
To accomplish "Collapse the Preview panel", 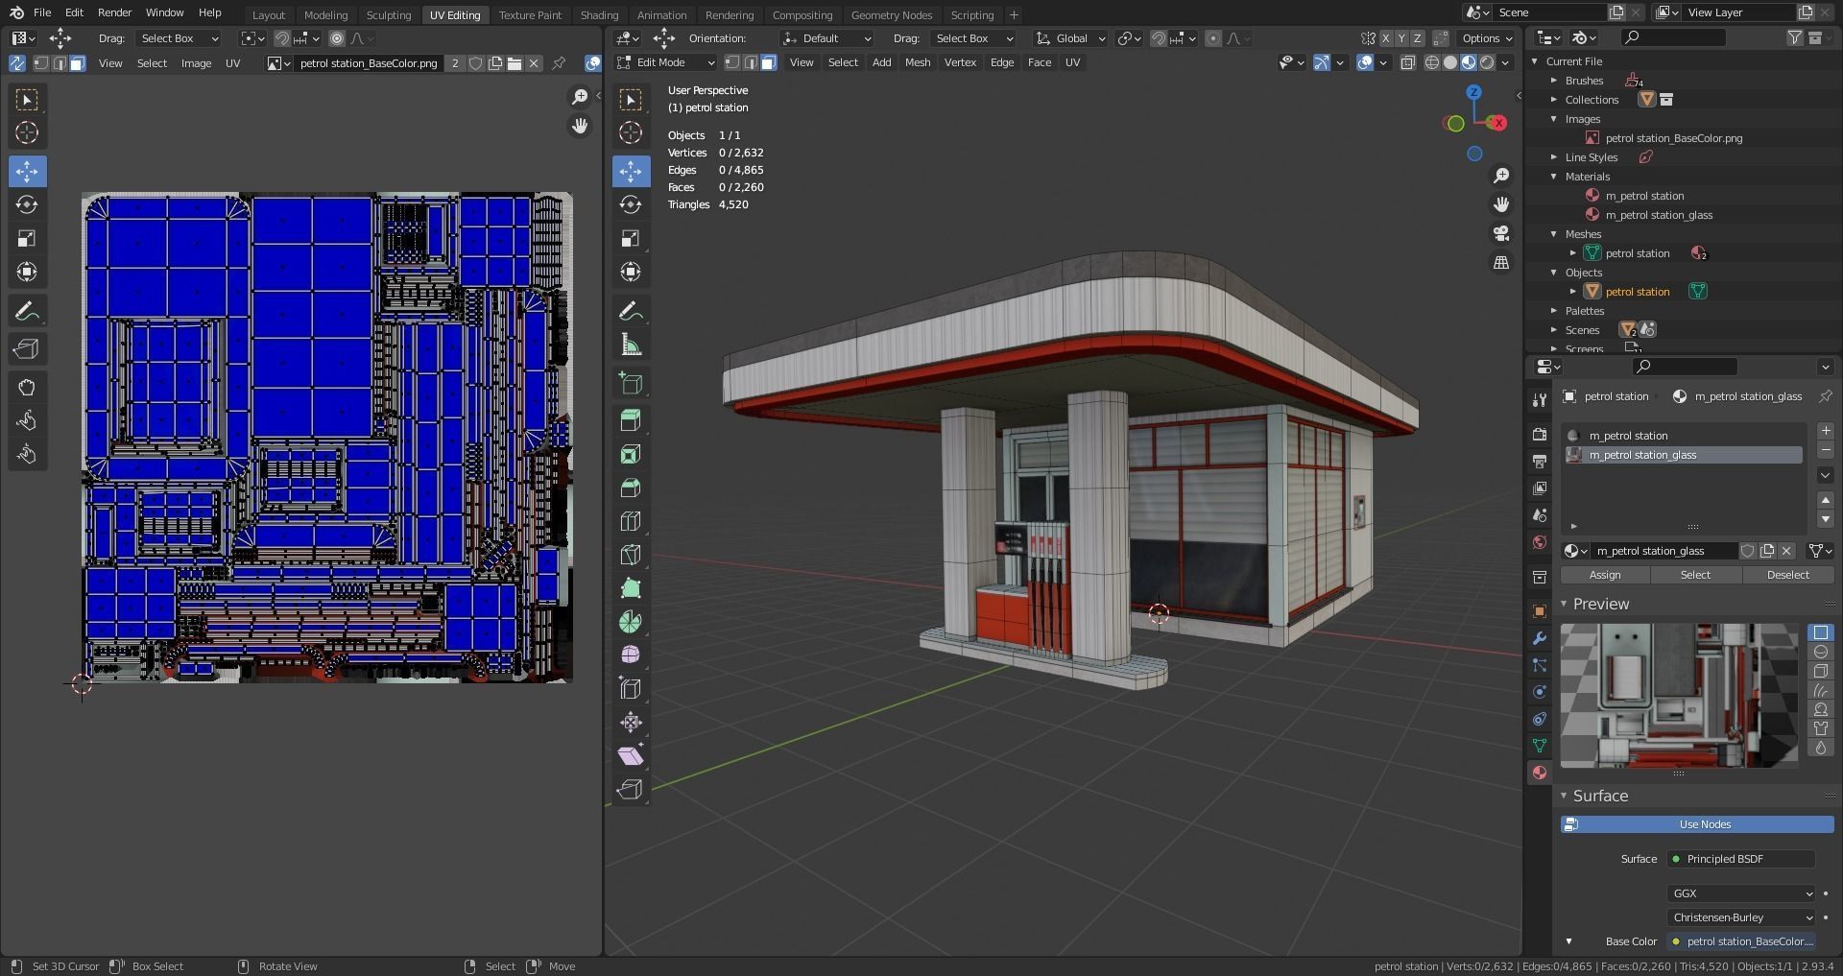I will (1564, 604).
